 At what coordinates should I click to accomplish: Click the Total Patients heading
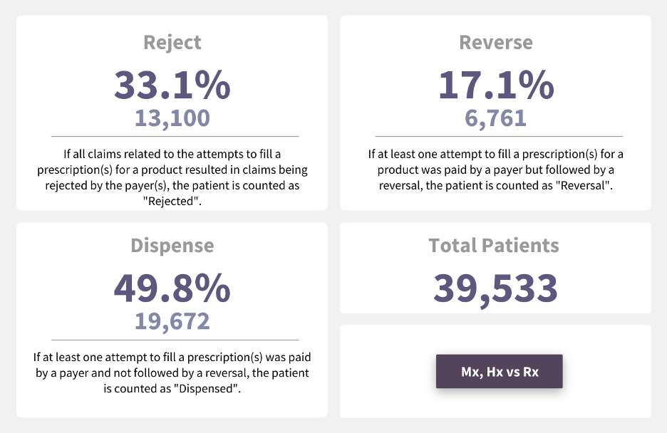point(494,246)
